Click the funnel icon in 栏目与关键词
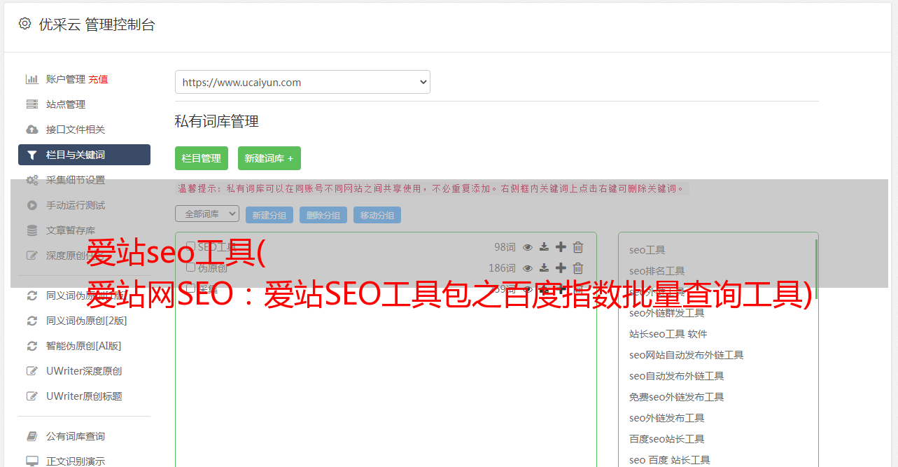 coord(31,155)
